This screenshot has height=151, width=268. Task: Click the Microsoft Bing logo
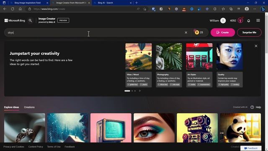coord(15,21)
